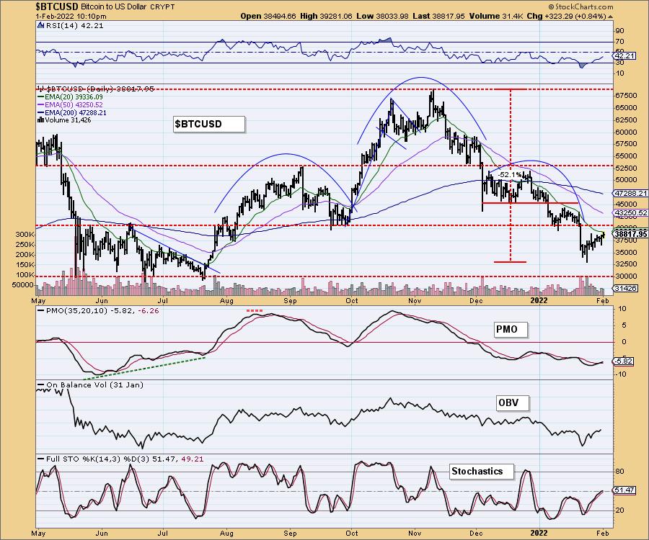Click the Aug label on bottom axis
649x540 pixels.
click(226, 534)
